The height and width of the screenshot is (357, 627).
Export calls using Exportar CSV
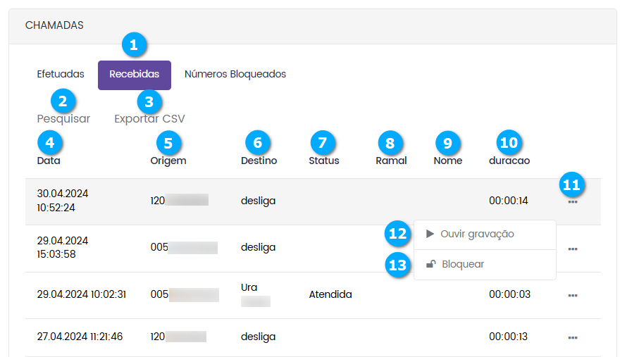tap(149, 118)
